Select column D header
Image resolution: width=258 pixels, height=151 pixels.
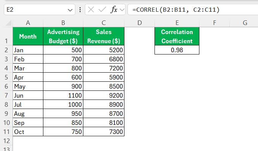click(x=140, y=23)
